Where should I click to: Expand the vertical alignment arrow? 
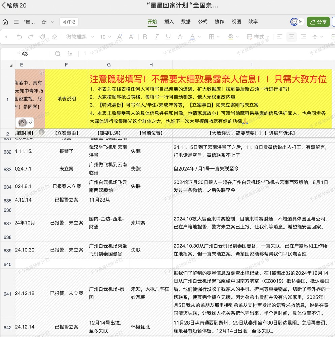[322, 37]
